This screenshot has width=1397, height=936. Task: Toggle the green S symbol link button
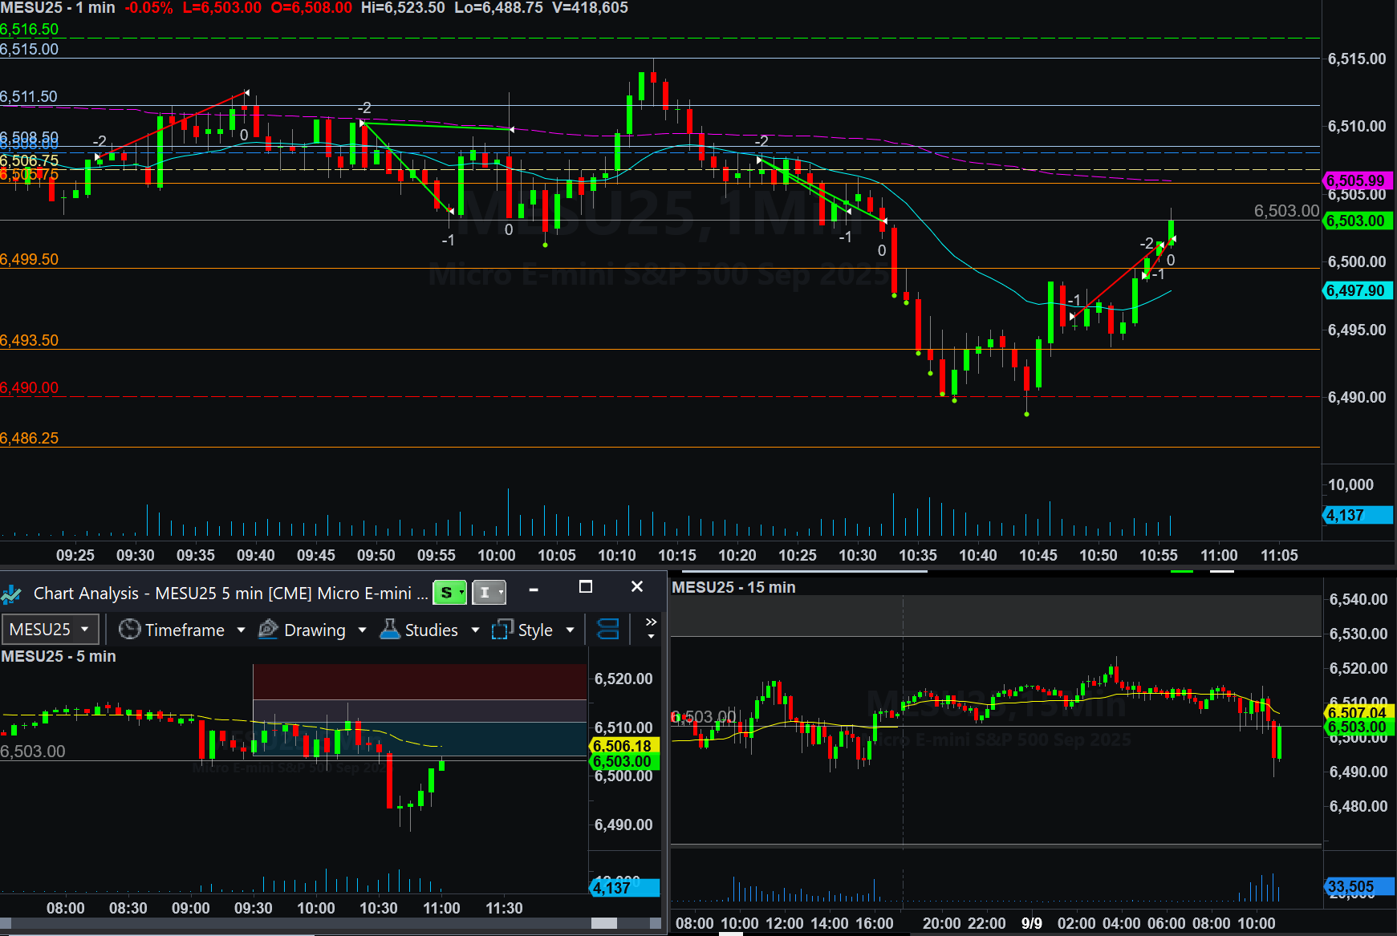449,593
